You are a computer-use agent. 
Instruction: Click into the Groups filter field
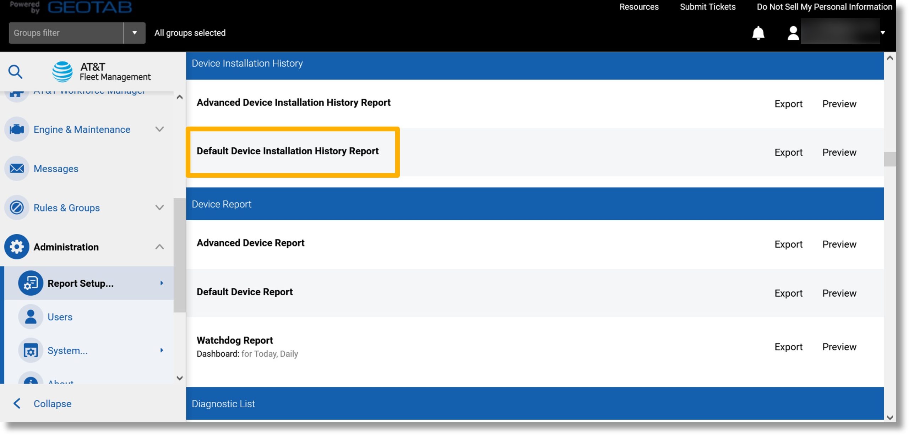[x=66, y=33]
